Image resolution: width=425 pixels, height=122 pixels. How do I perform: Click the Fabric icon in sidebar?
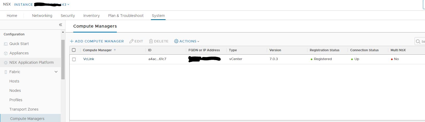(x=6, y=72)
